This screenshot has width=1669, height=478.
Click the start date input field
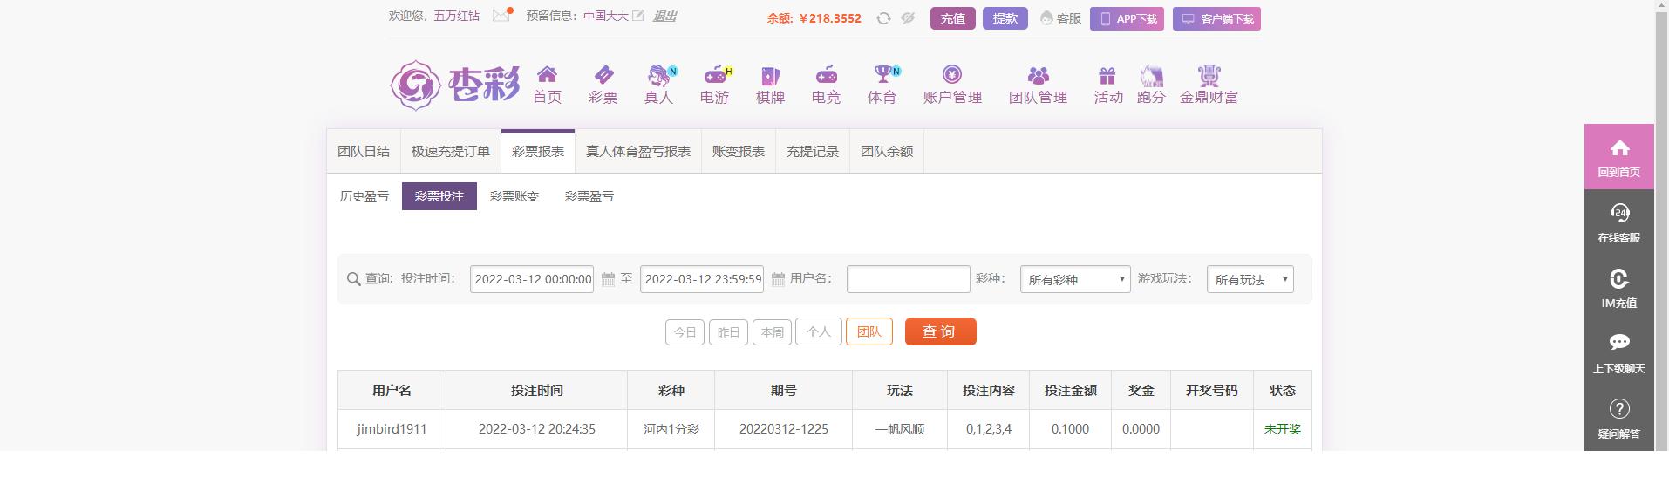[532, 279]
